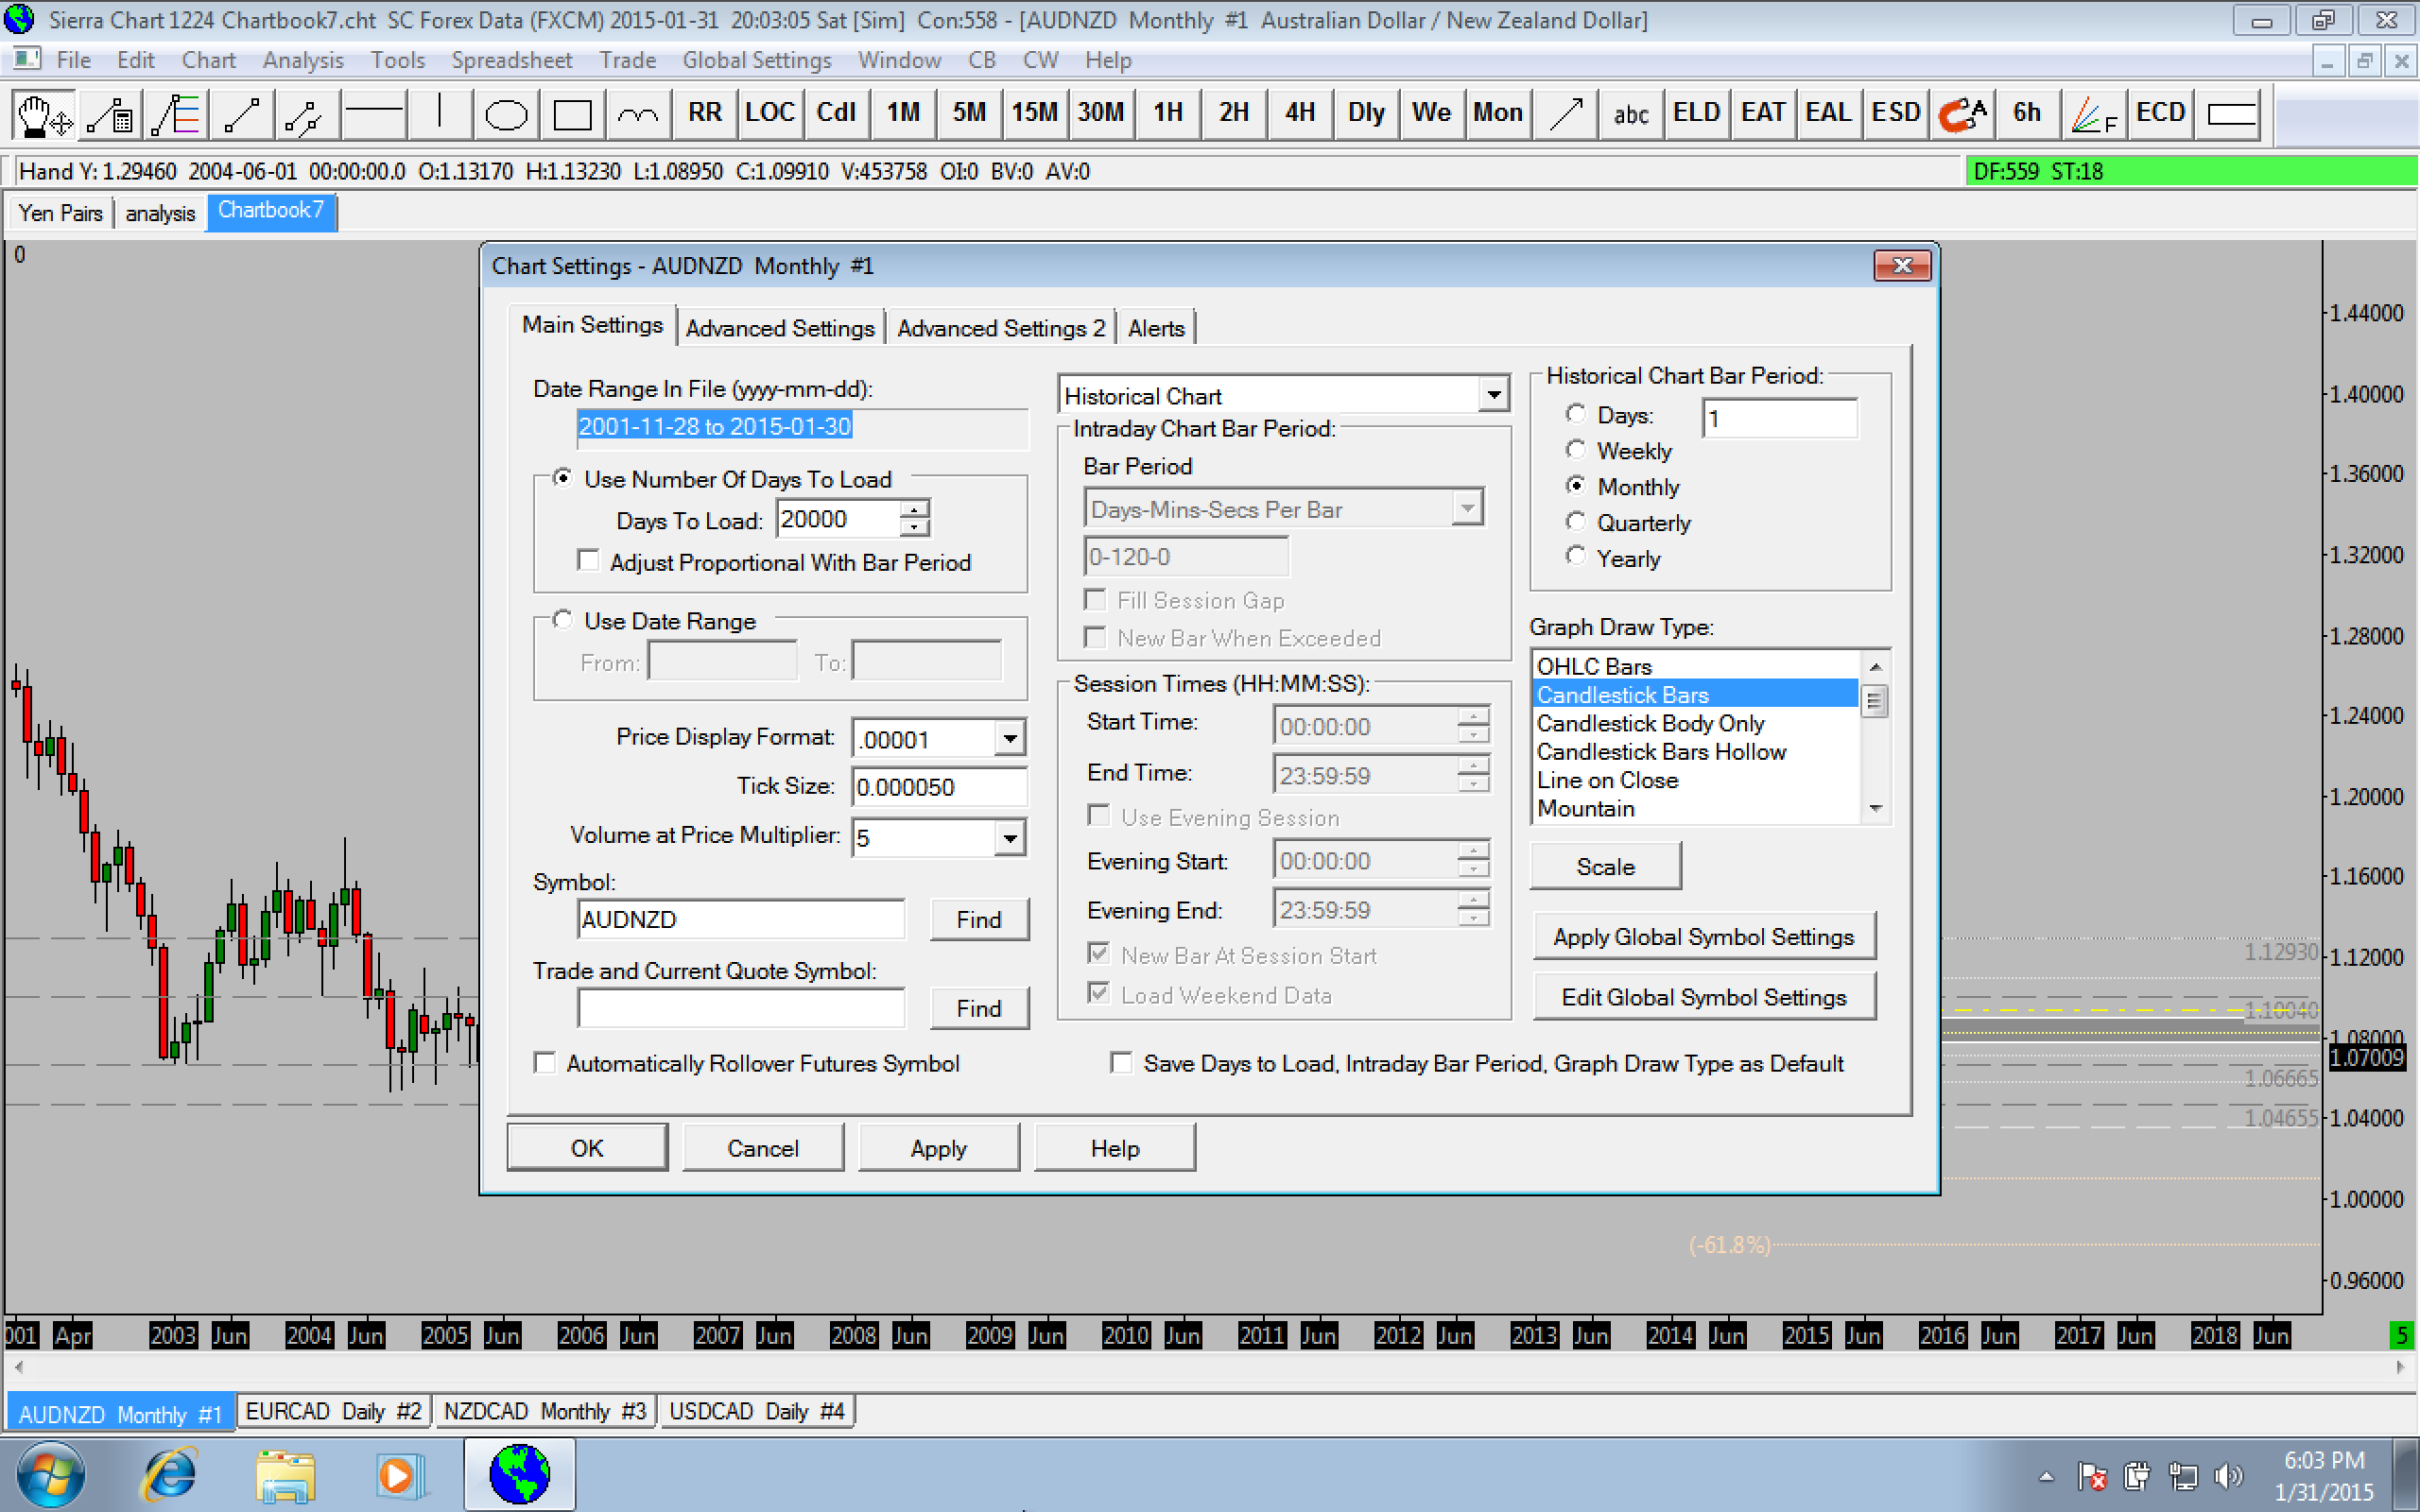Choose the arrow drawing tool

1565,114
